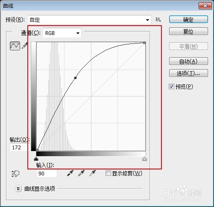Toggle the 预览(P) checkbox

pyautogui.click(x=171, y=87)
